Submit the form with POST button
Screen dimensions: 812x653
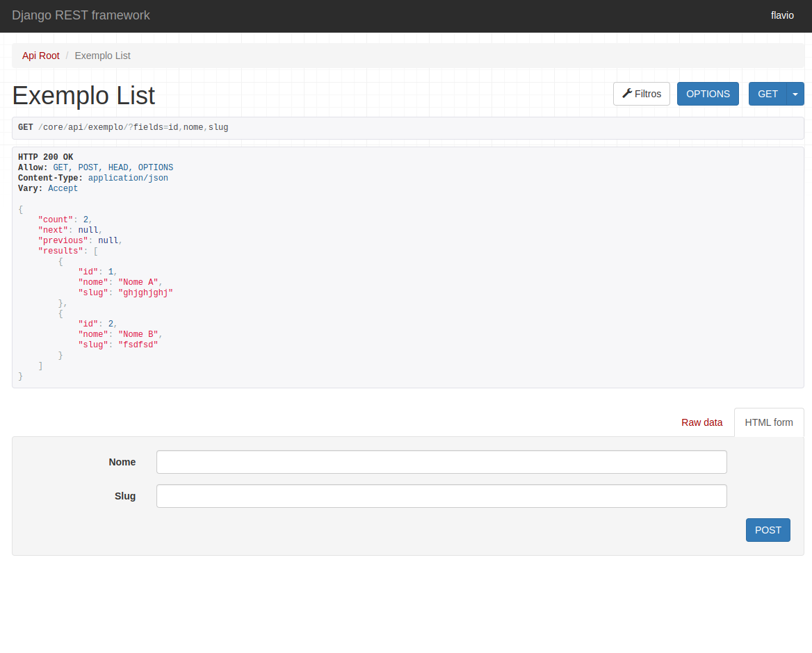[768, 530]
